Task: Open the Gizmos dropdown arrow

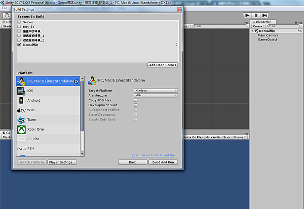Action: point(246,137)
